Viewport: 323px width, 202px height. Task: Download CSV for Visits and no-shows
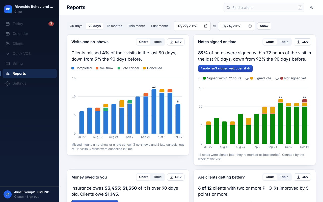176,42
